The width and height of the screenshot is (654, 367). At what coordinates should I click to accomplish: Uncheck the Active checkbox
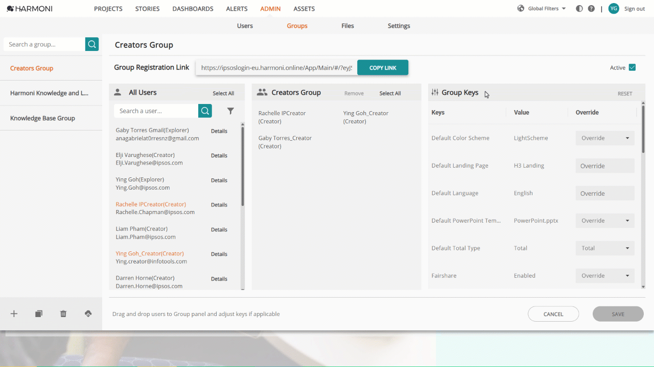tap(632, 67)
